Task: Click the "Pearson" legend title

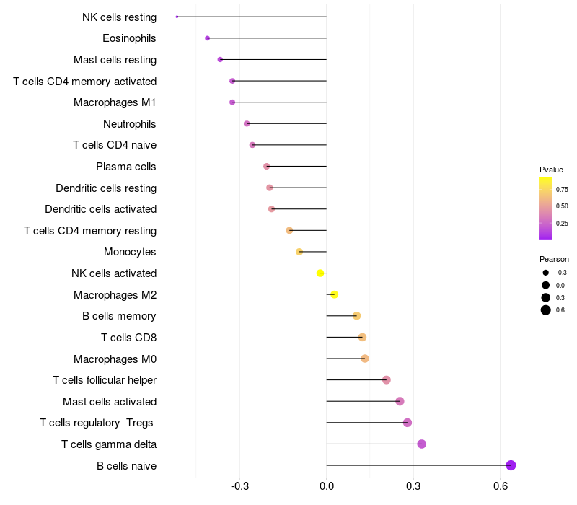Action: pyautogui.click(x=554, y=259)
